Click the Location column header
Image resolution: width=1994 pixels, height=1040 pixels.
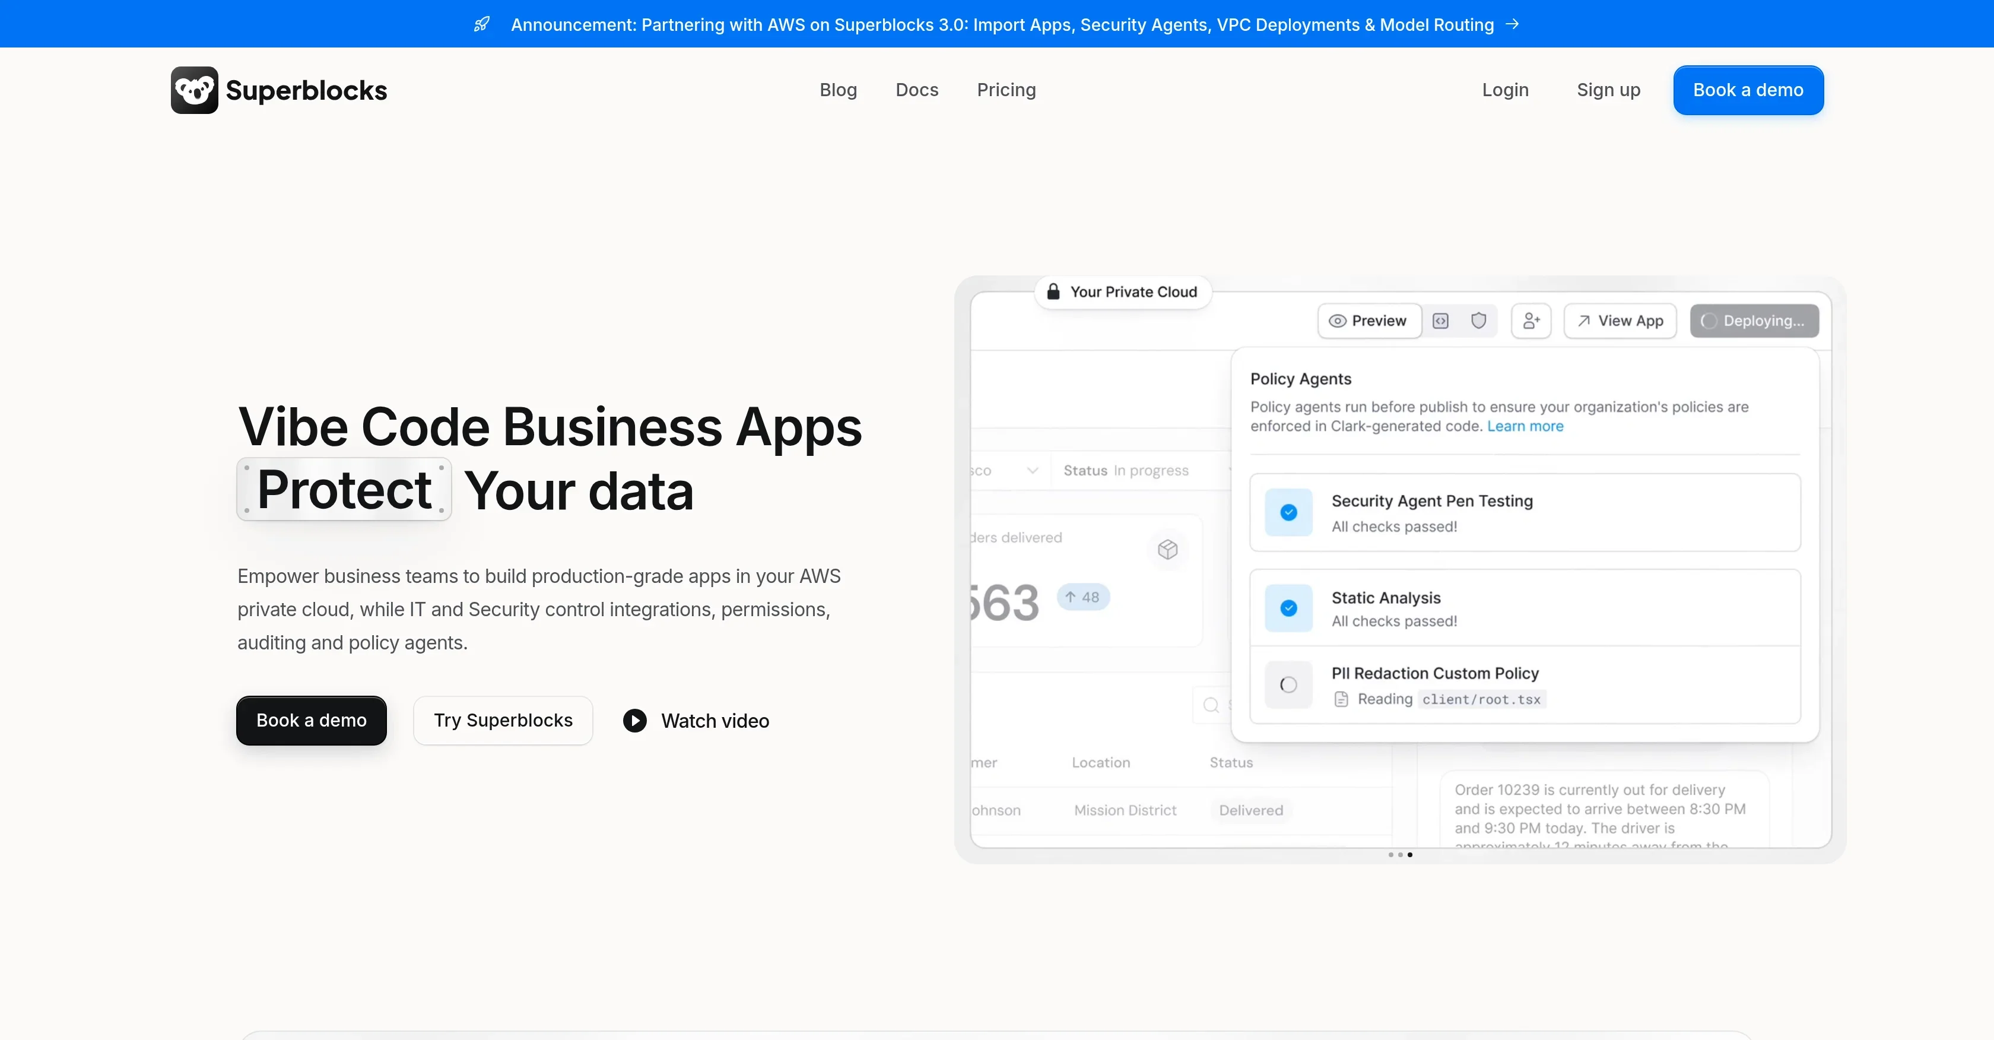click(1101, 763)
